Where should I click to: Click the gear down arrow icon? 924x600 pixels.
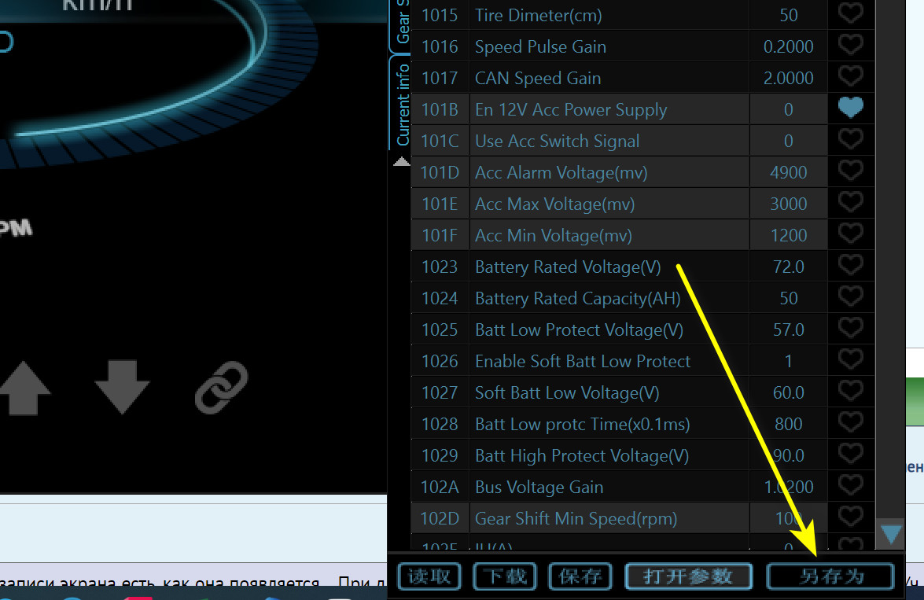(x=122, y=388)
